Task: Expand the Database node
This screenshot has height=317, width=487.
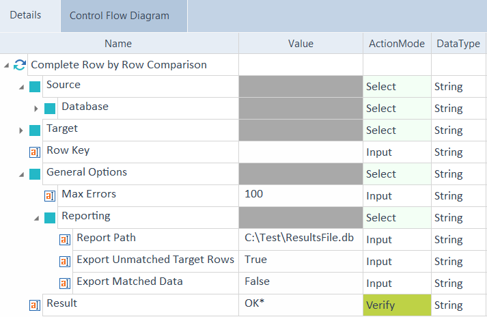Action: [36, 109]
